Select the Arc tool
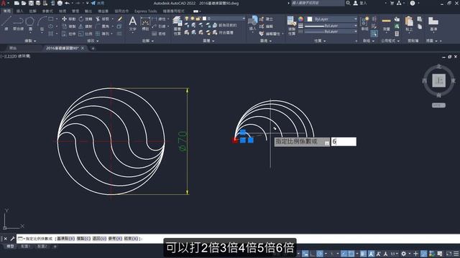 click(42, 23)
